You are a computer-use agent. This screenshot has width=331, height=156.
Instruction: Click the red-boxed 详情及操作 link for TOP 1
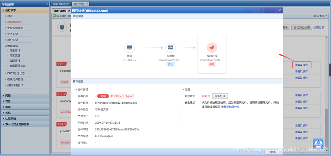(301, 65)
